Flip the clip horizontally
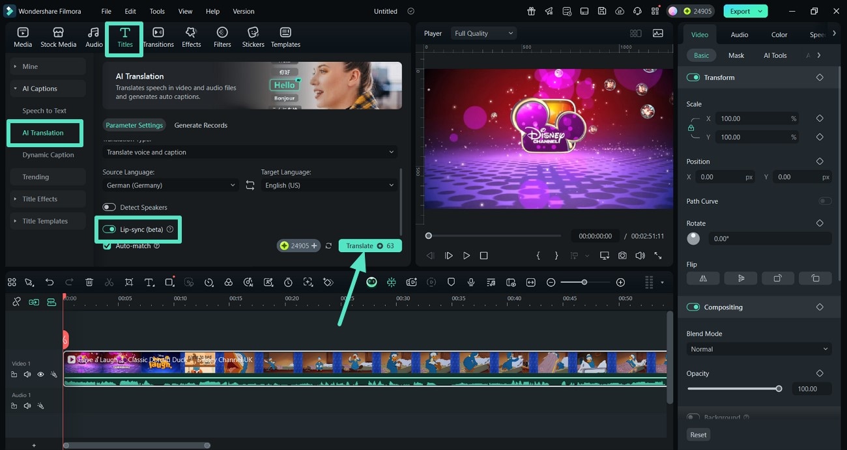Viewport: 847px width, 450px height. tap(703, 278)
